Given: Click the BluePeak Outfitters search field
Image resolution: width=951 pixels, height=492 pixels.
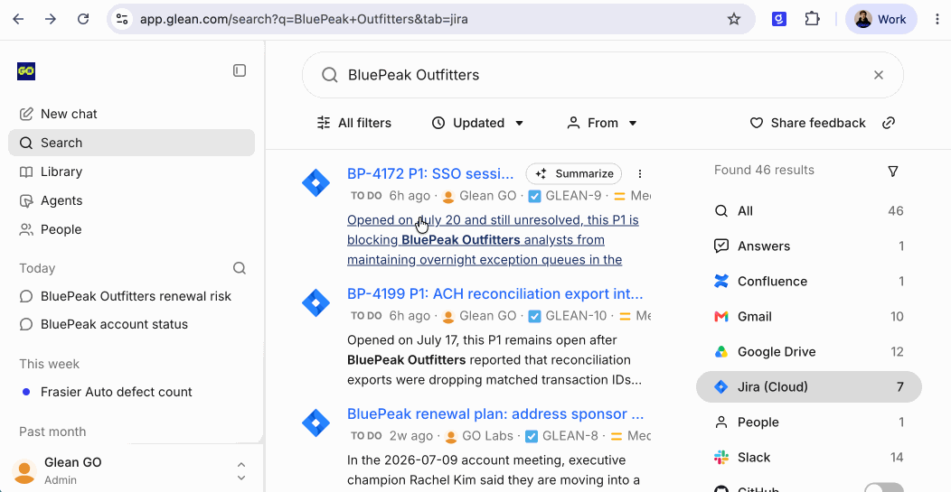Looking at the screenshot, I should coord(602,75).
